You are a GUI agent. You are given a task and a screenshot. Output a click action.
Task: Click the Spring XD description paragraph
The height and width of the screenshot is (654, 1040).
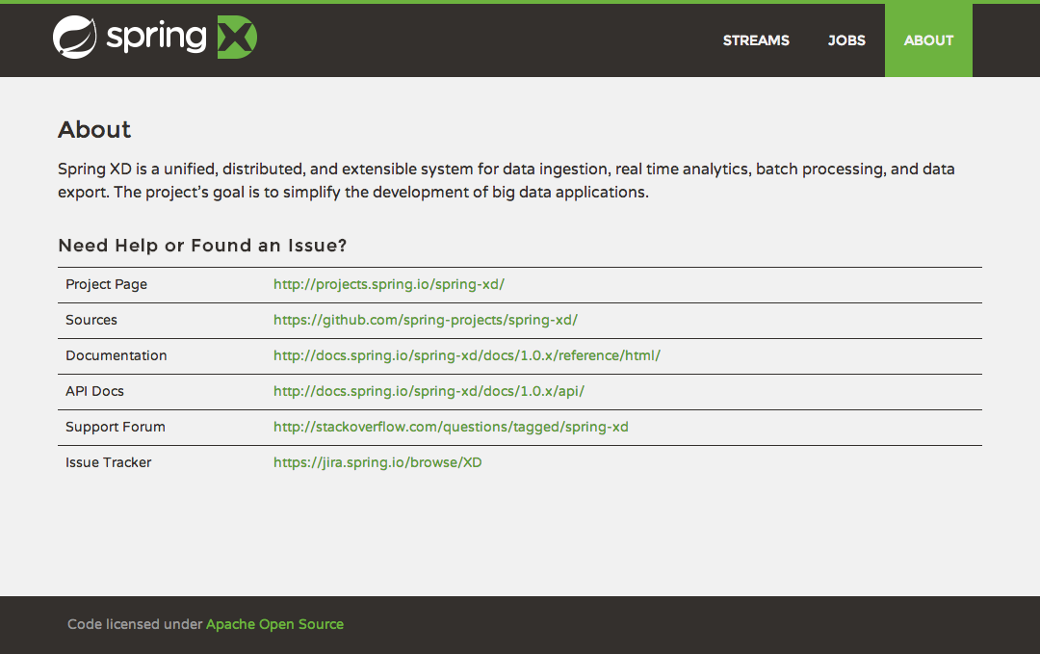click(507, 180)
